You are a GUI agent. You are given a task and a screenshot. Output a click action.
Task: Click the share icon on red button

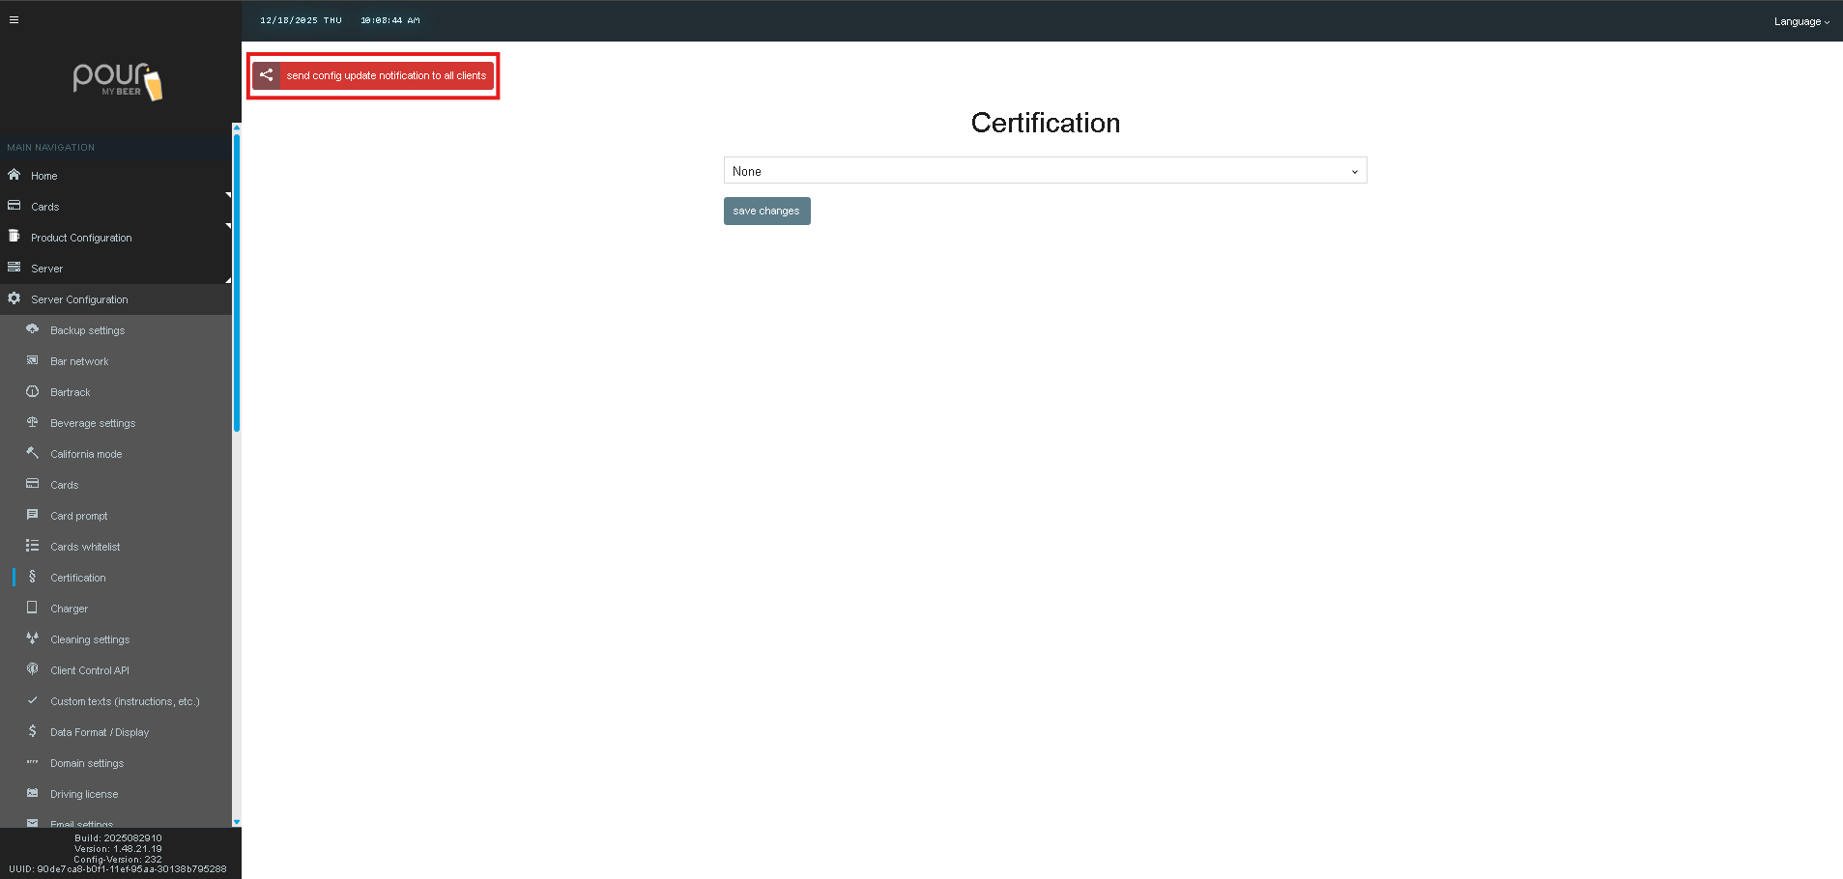266,75
